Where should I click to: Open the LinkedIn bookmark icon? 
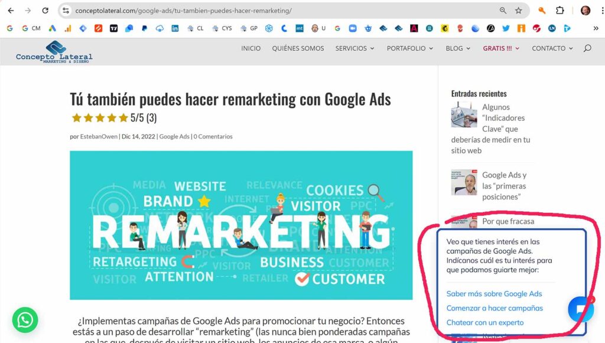(x=175, y=28)
